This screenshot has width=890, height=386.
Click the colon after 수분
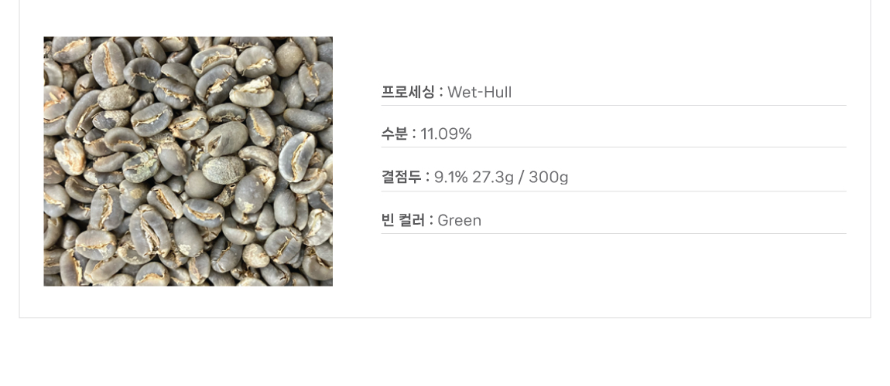point(414,134)
